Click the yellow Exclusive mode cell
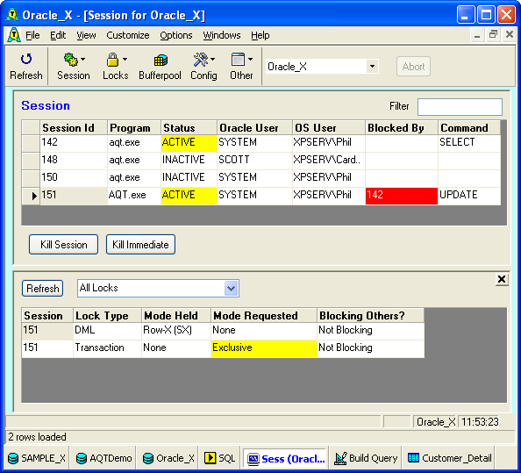Viewport: 521px width, 473px height. (264, 348)
